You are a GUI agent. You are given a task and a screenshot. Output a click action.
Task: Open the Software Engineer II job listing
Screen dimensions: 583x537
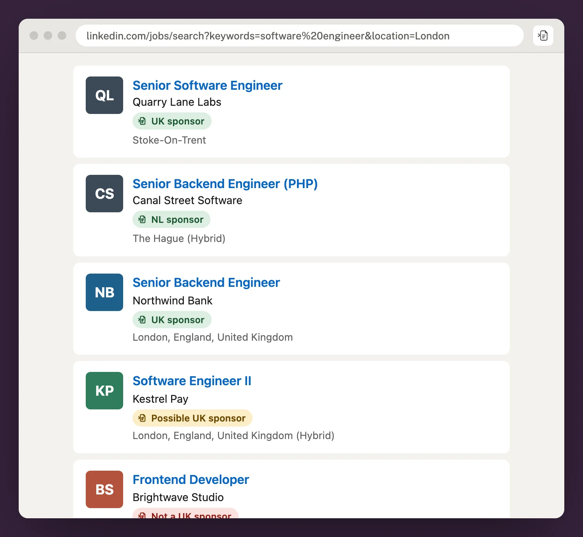[192, 381]
